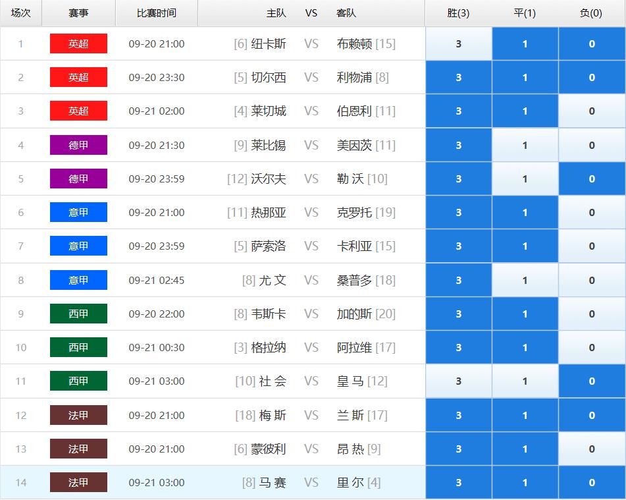The height and width of the screenshot is (500, 626).
Task: Click home team 蒙彼利
Action: tap(269, 449)
